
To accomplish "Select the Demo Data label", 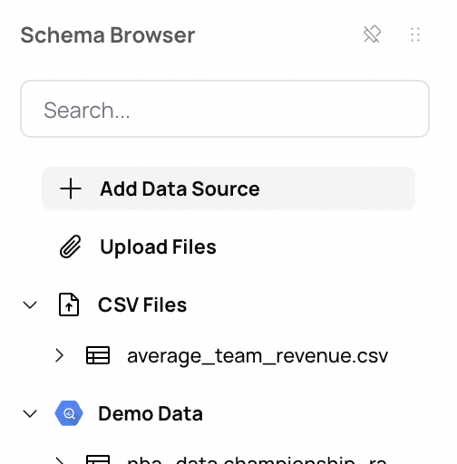I will pyautogui.click(x=151, y=413).
